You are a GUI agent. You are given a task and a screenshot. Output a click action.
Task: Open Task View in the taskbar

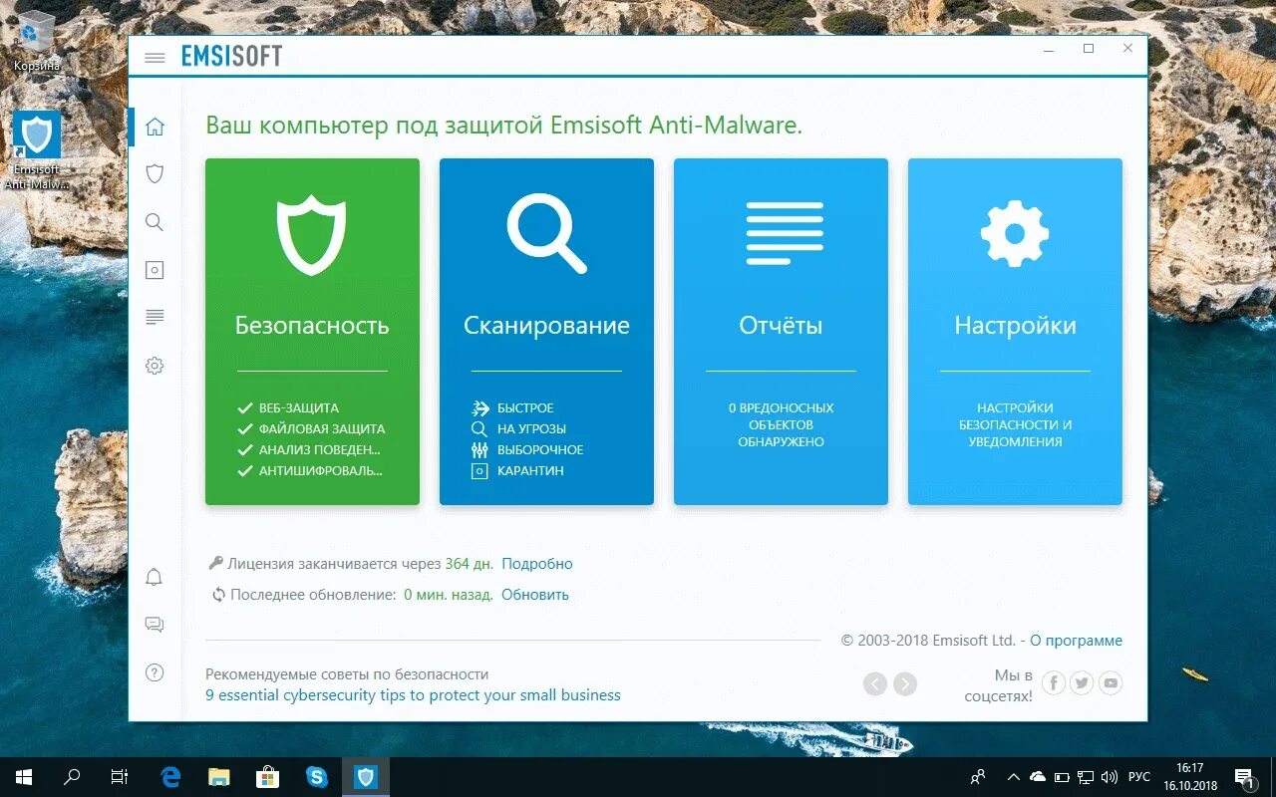click(x=120, y=777)
